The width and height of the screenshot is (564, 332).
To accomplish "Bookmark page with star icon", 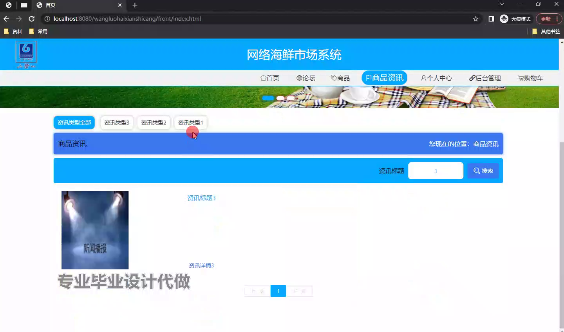I will 475,19.
